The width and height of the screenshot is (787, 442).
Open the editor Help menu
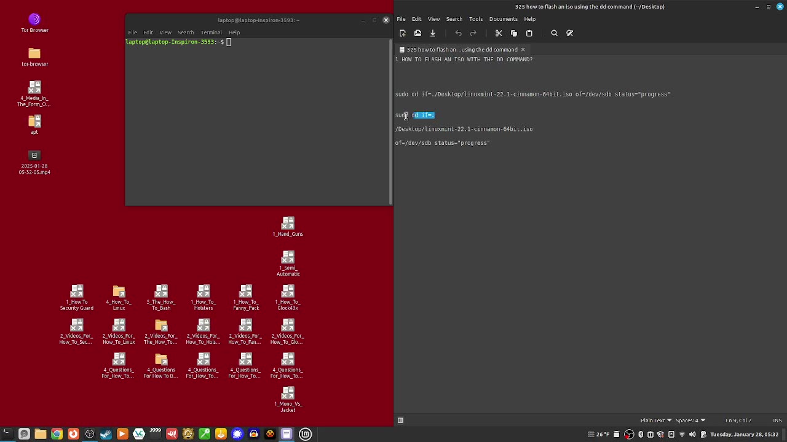(x=529, y=19)
